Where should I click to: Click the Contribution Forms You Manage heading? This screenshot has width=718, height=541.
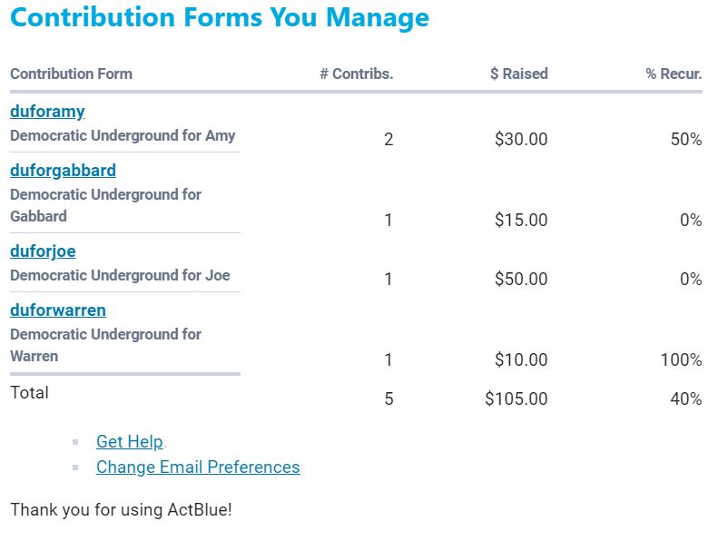click(220, 17)
